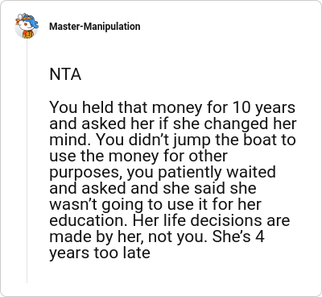Click the line 'and asked and she said she'
The image size is (322, 297).
click(x=153, y=188)
